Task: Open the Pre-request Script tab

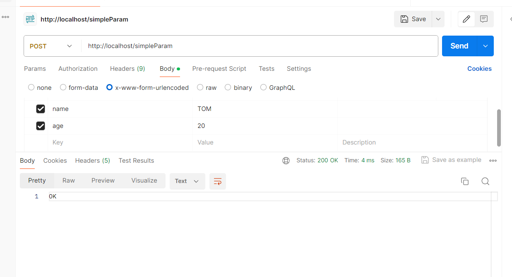Action: pos(219,69)
